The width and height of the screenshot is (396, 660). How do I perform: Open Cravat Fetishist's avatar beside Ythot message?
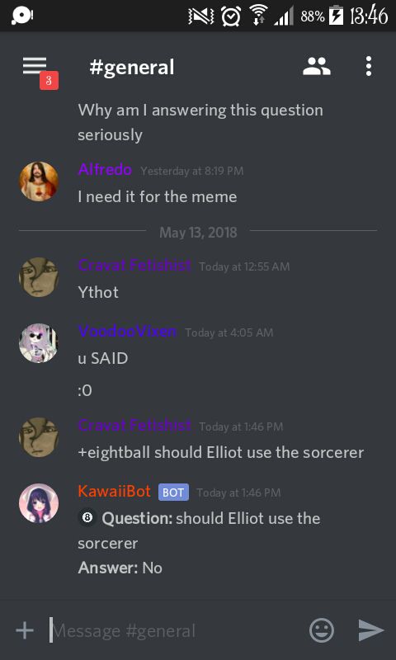tap(39, 277)
